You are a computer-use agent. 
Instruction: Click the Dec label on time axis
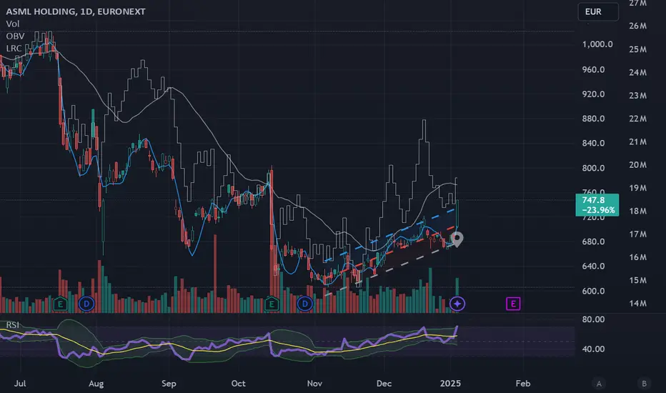(x=384, y=383)
